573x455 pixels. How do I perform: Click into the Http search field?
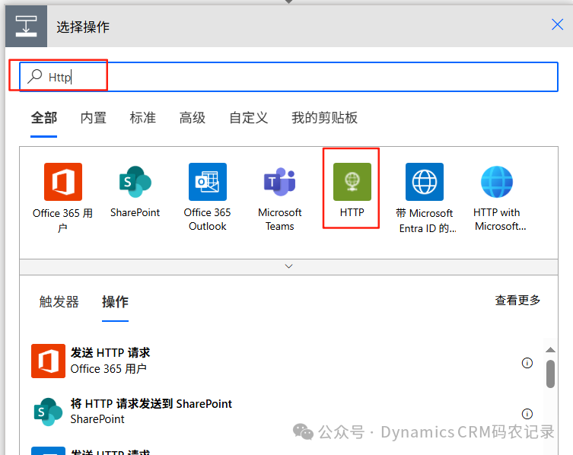tap(288, 77)
